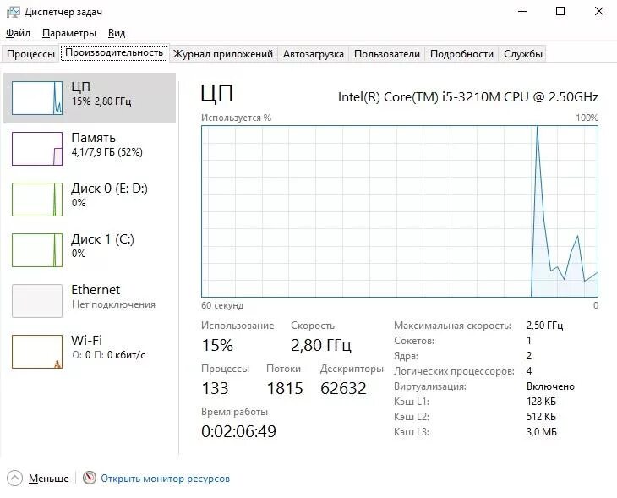Viewport: 617px width, 498px height.
Task: Open the Параметры menu
Action: click(68, 33)
